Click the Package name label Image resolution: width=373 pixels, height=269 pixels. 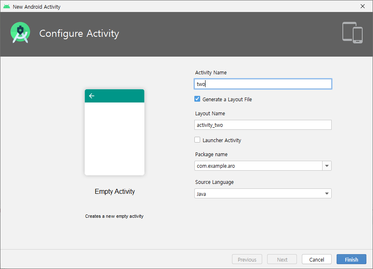(x=211, y=155)
